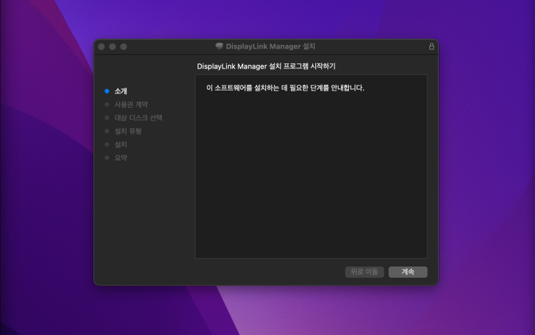The width and height of the screenshot is (535, 335).
Task: Click the window title DisplayLink Manager 설치
Action: click(x=270, y=46)
